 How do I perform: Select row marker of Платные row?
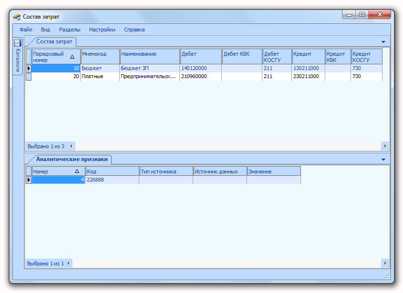[29, 77]
